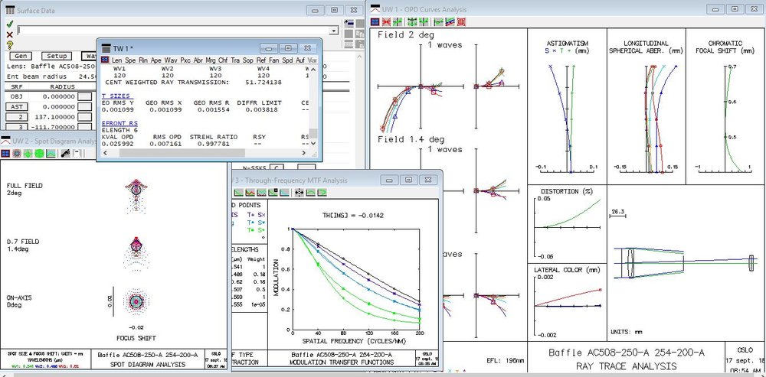Click the Setup button in Surface Data
This screenshot has width=766, height=377.
[57, 56]
